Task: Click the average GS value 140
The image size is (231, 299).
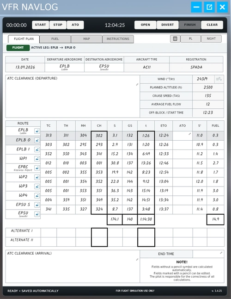Action: (130, 219)
